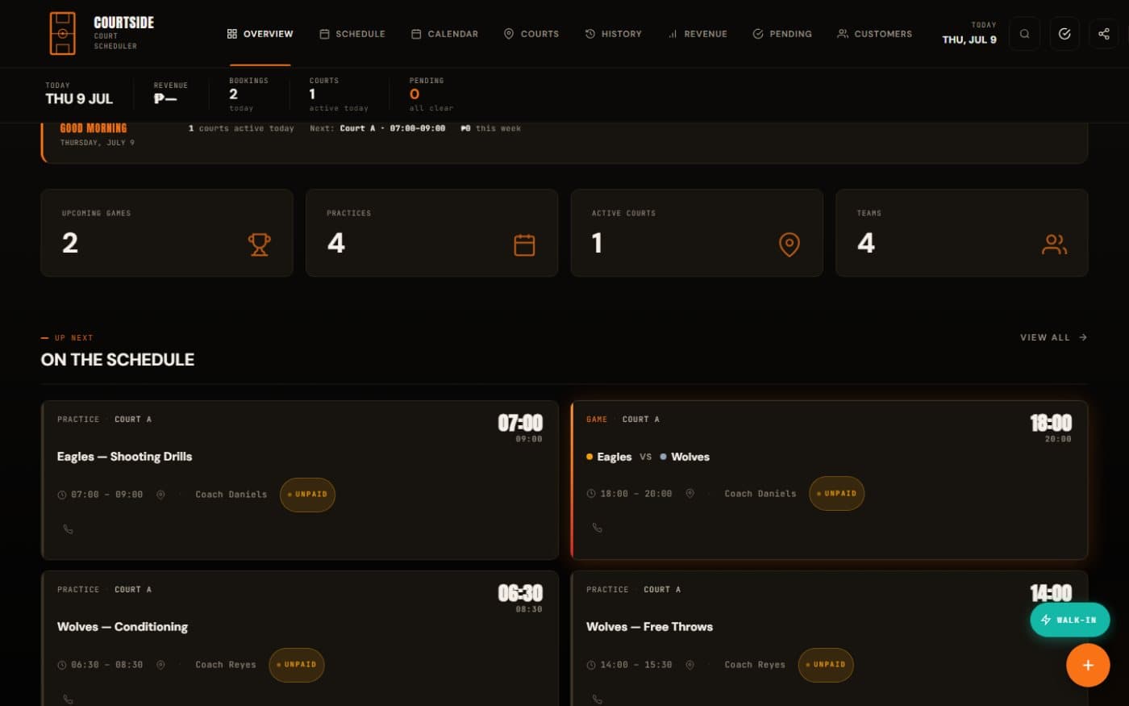1129x706 pixels.
Task: Click the phone icon on Eagles vs Wolves card
Action: click(597, 528)
